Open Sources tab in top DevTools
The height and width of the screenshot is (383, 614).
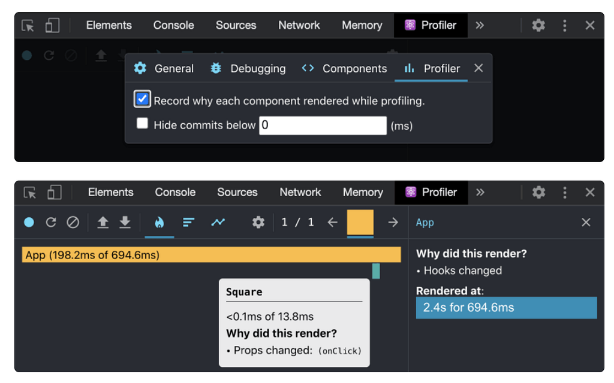tap(236, 25)
